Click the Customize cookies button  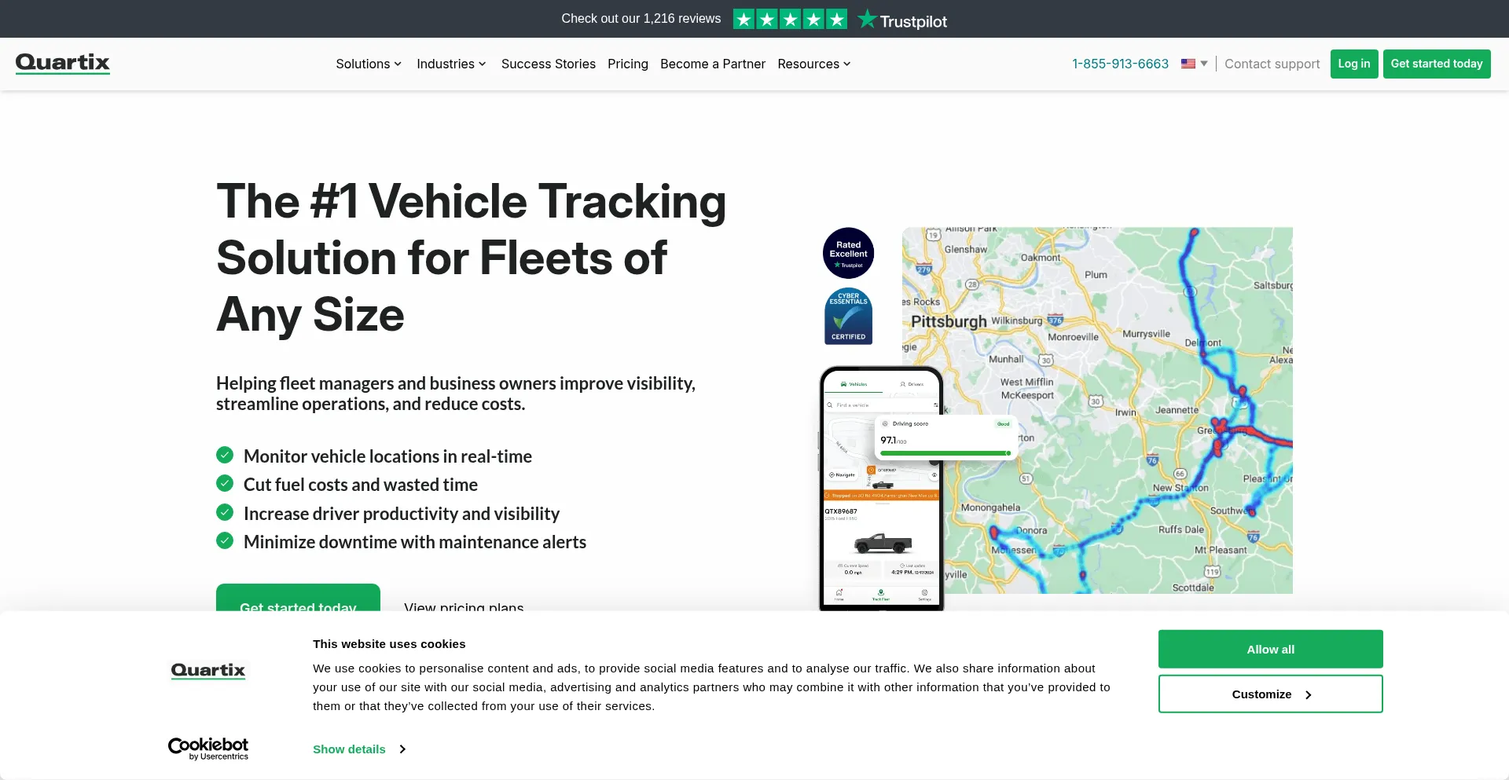[x=1270, y=694]
